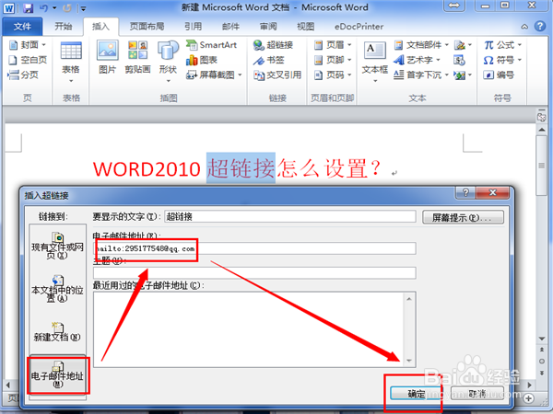Open Shapes (形状) gallery
Screen dimensions: 553x414
point(168,62)
